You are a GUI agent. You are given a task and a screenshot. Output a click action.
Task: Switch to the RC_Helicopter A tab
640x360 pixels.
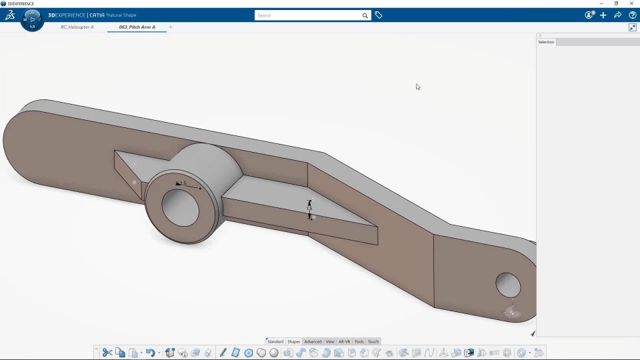click(77, 27)
